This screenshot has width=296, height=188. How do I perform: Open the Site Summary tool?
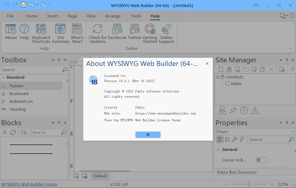[61, 34]
